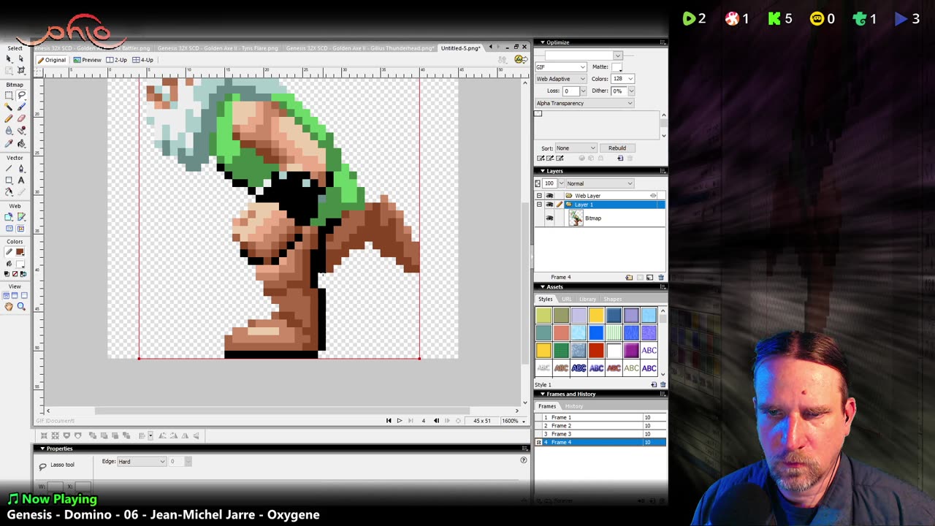Select the Rubber Stamp tool
Screen dimensions: 935x526
click(x=21, y=131)
